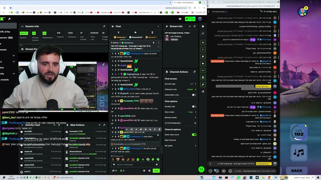Expand Set goals option
The height and width of the screenshot is (180, 321).
(181, 146)
